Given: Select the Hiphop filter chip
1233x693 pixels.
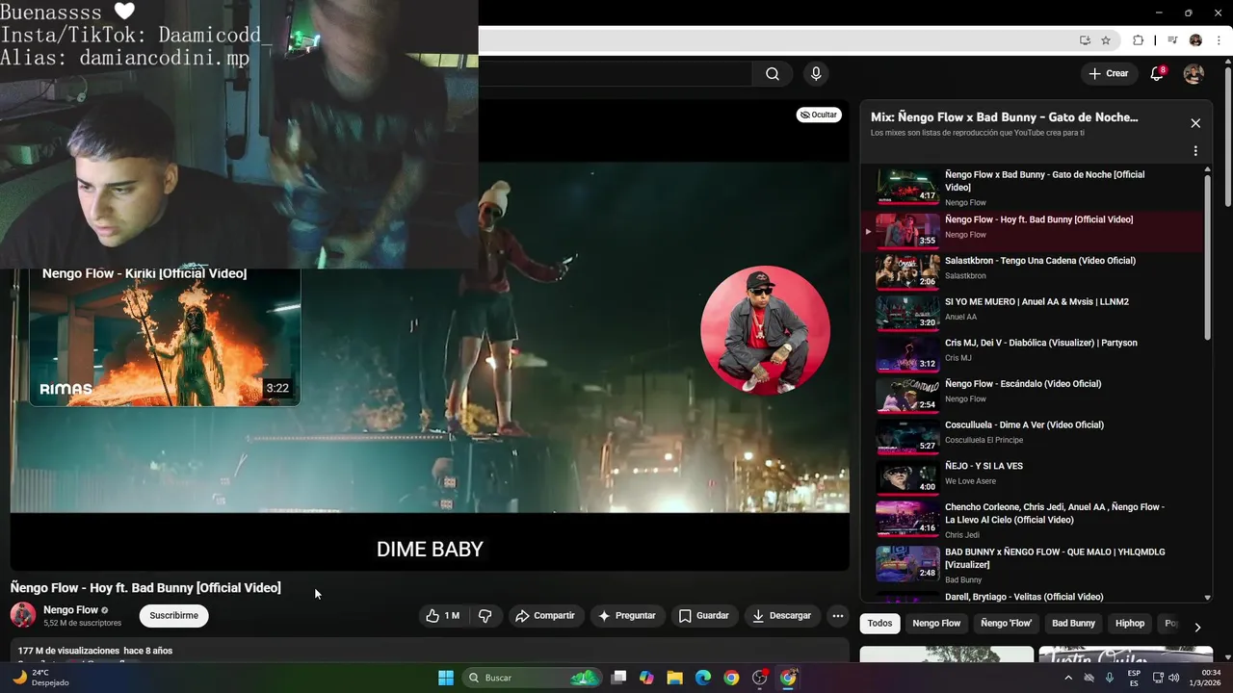Looking at the screenshot, I should 1130,624.
